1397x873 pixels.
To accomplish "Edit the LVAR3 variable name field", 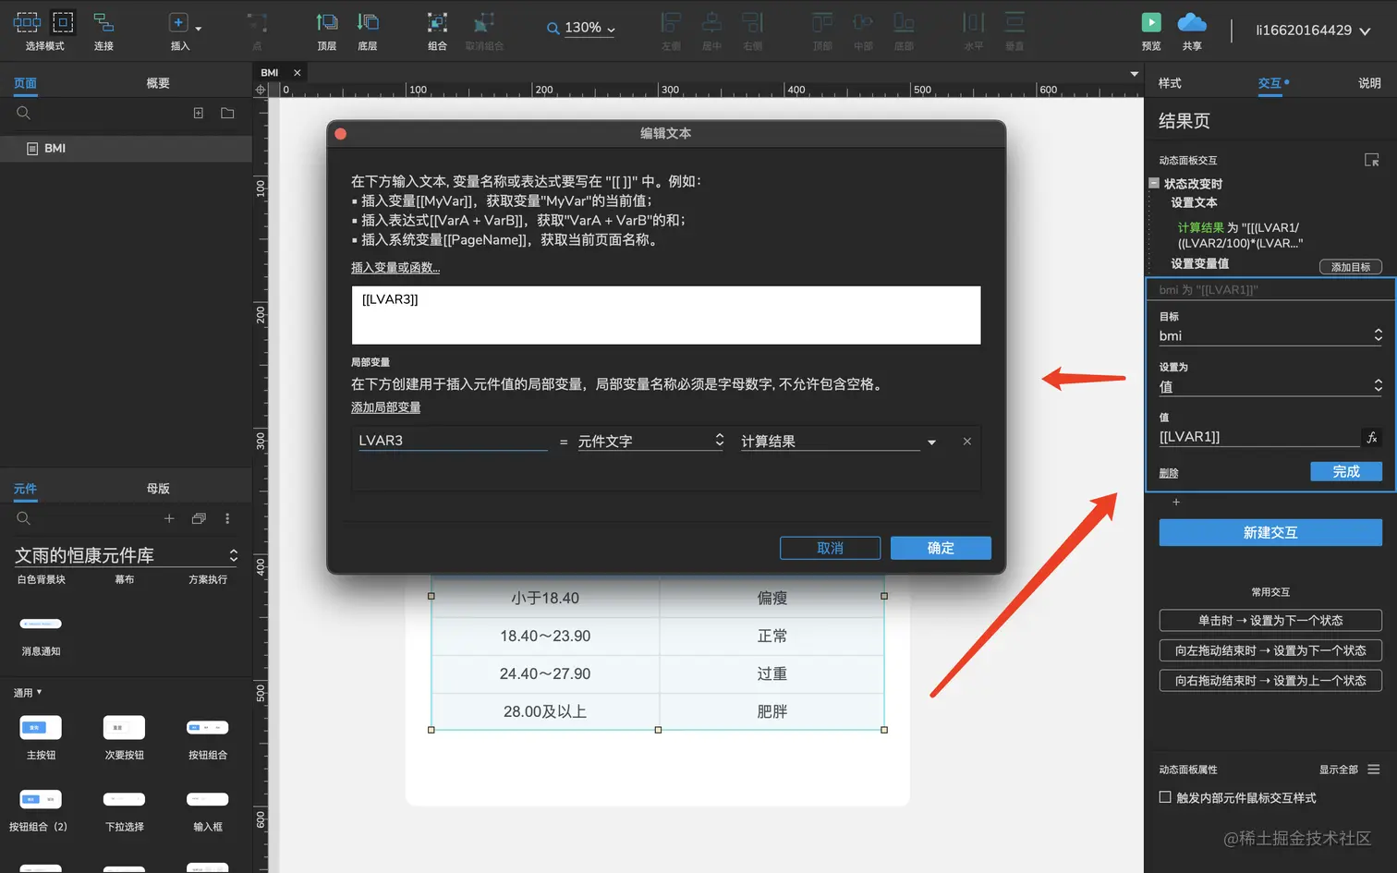I will (453, 441).
